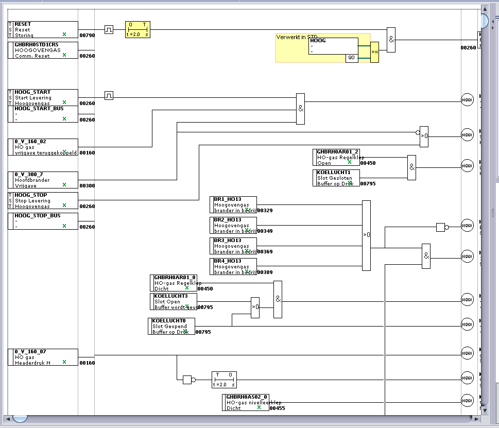The image size is (499, 428).
Task: Click the pulse symbol next to HOOG_START
Action: tap(109, 95)
